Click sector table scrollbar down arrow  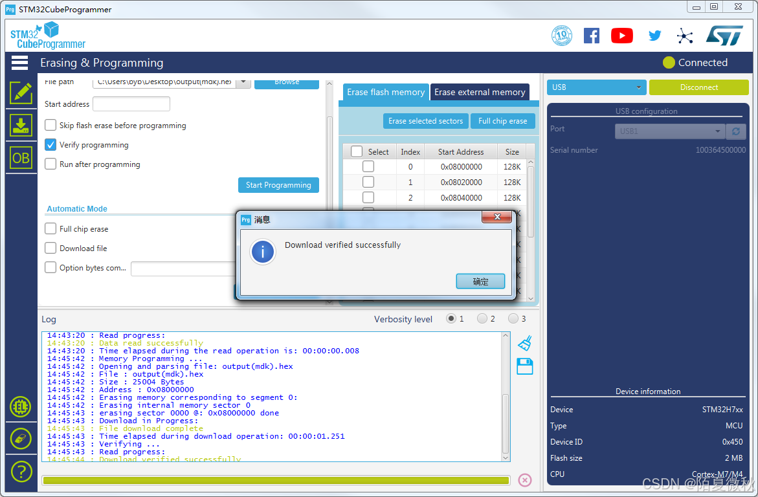(531, 298)
